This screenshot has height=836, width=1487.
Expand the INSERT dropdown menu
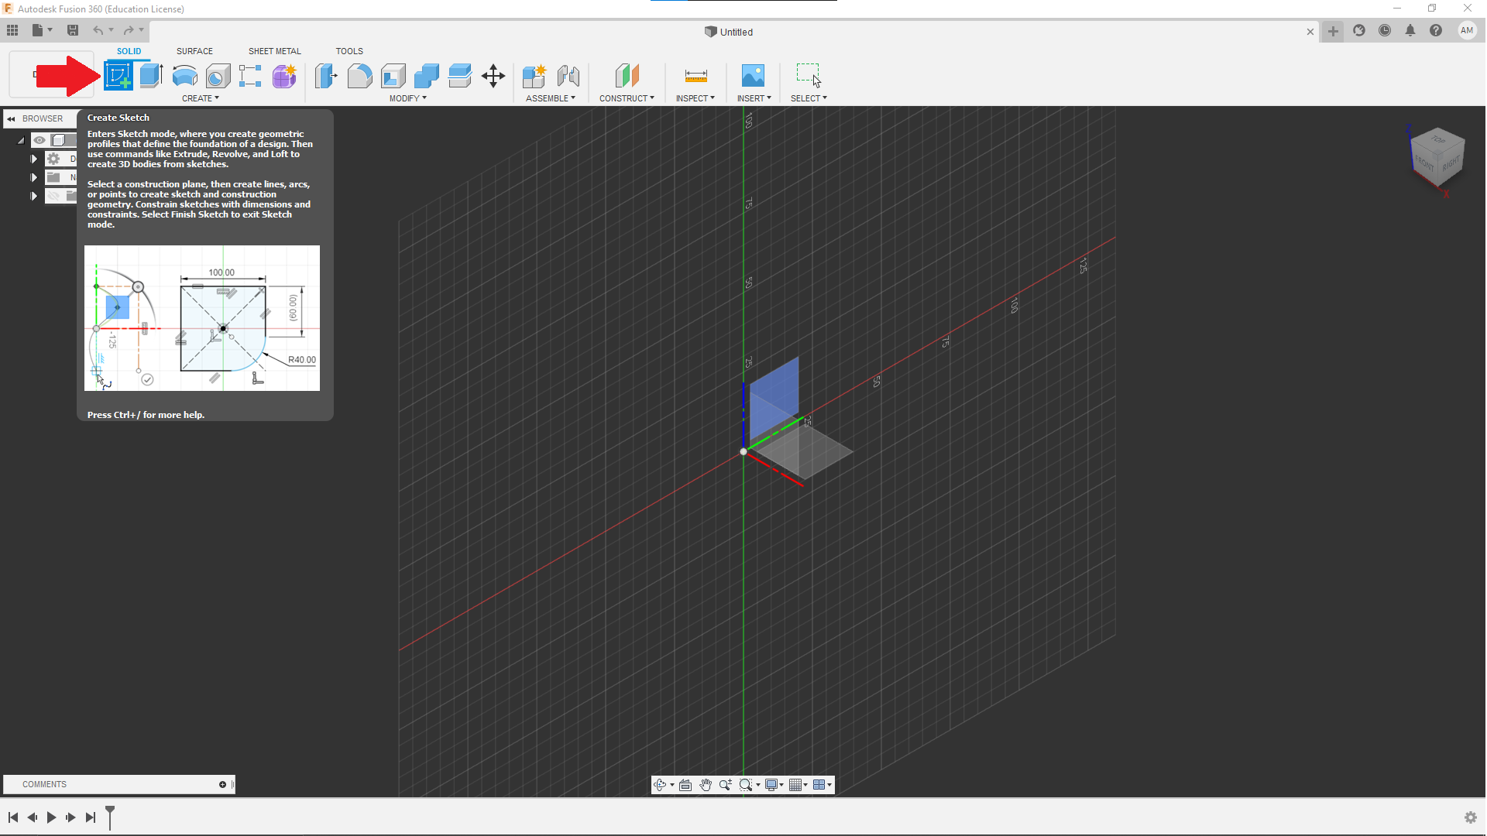coord(754,98)
